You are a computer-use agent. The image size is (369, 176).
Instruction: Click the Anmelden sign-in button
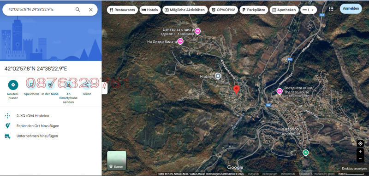click(351, 9)
